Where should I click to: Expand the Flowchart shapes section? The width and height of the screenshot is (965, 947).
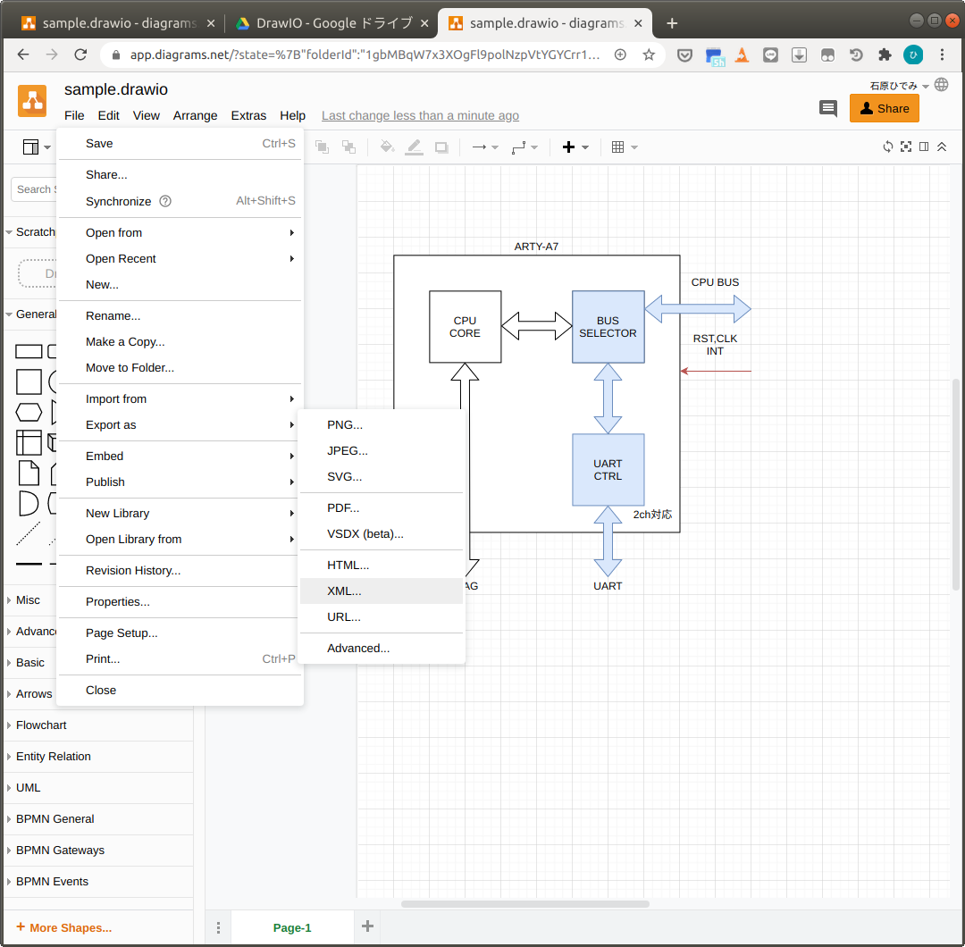[41, 725]
